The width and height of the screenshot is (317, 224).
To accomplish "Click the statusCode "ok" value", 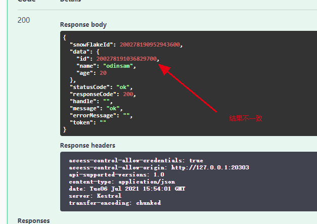I will [x=123, y=87].
